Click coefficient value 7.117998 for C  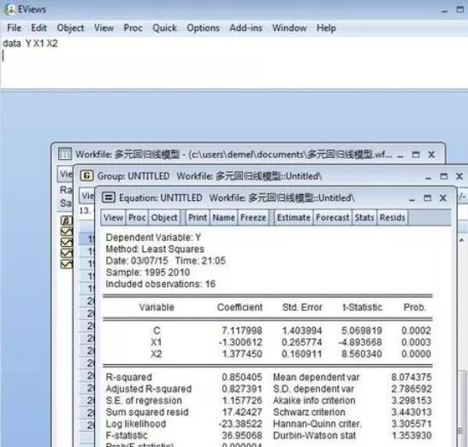pyautogui.click(x=242, y=331)
